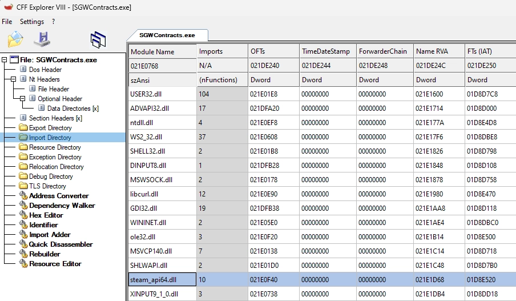Click the Import Directory folder icon
Image resolution: width=516 pixels, height=301 pixels.
(x=23, y=137)
